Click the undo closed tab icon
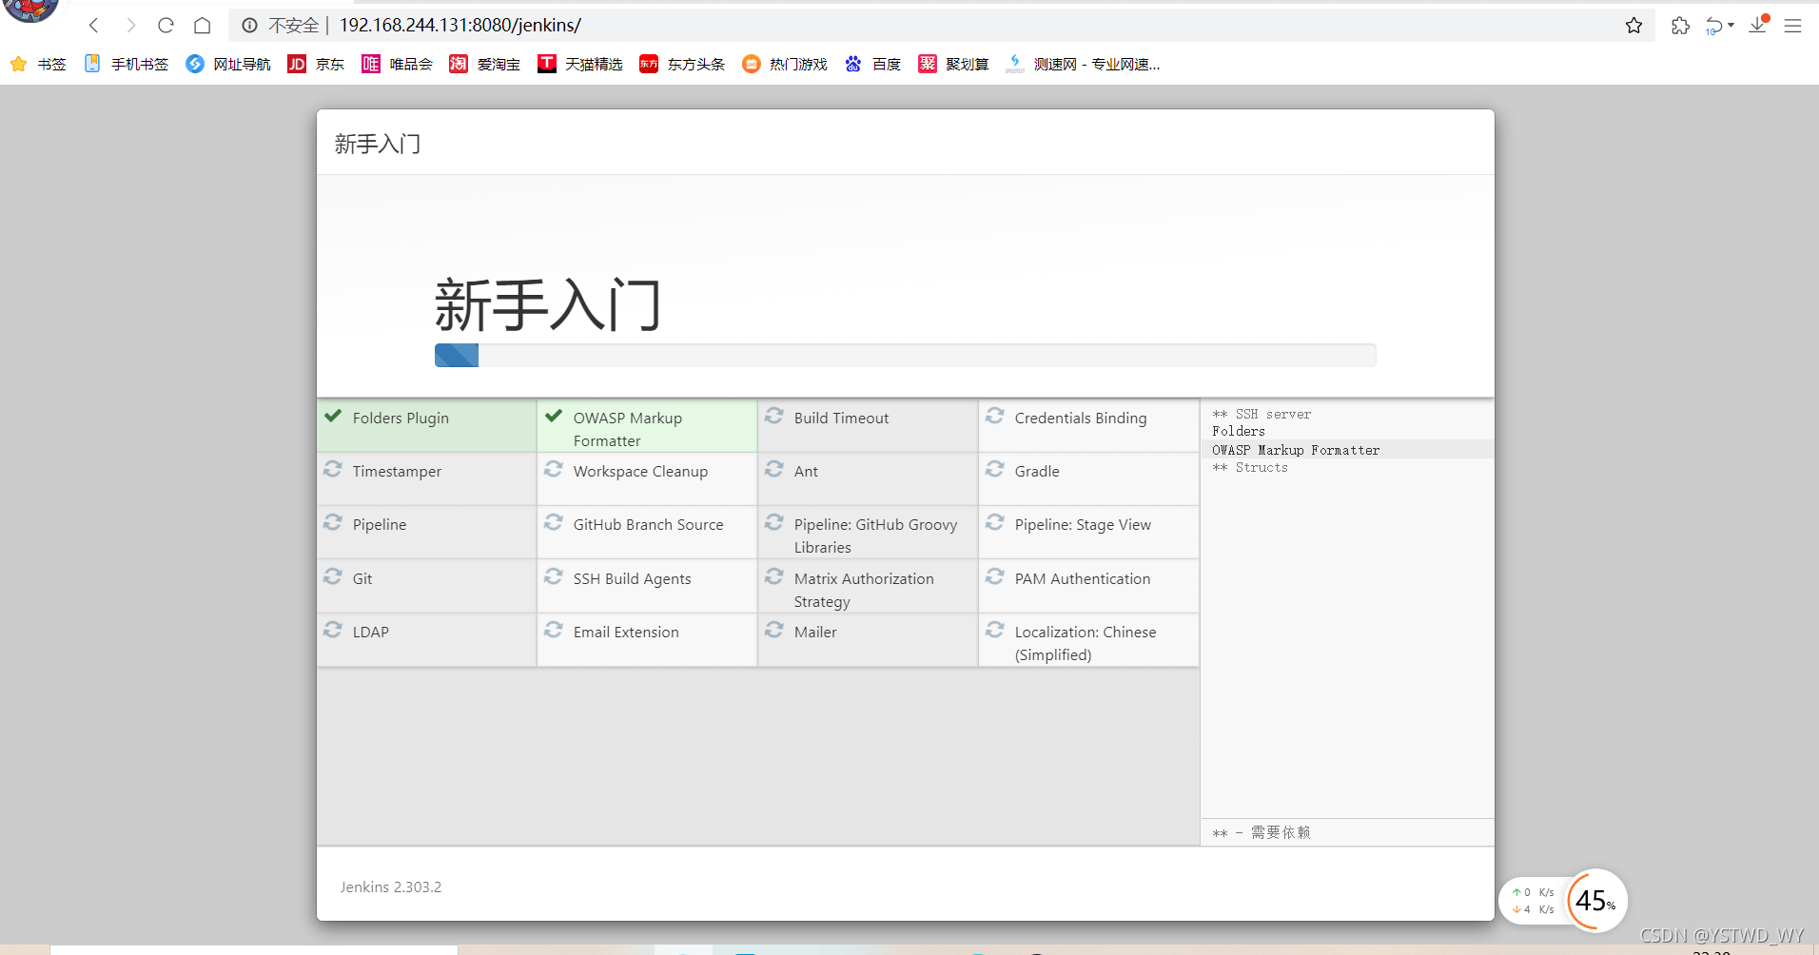 tap(1715, 26)
